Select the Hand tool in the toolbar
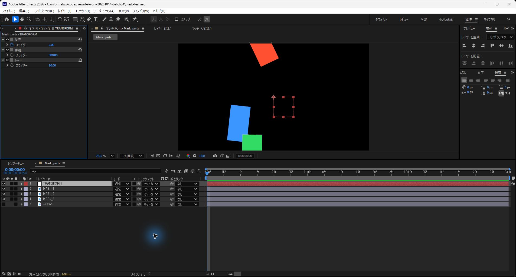This screenshot has height=277, width=516. coord(22,19)
